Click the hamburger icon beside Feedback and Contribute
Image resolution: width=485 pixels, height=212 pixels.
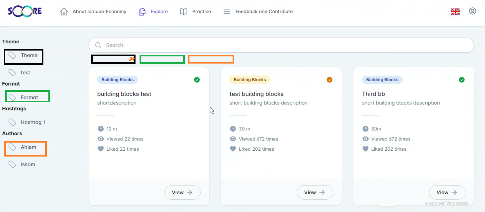pyautogui.click(x=227, y=12)
